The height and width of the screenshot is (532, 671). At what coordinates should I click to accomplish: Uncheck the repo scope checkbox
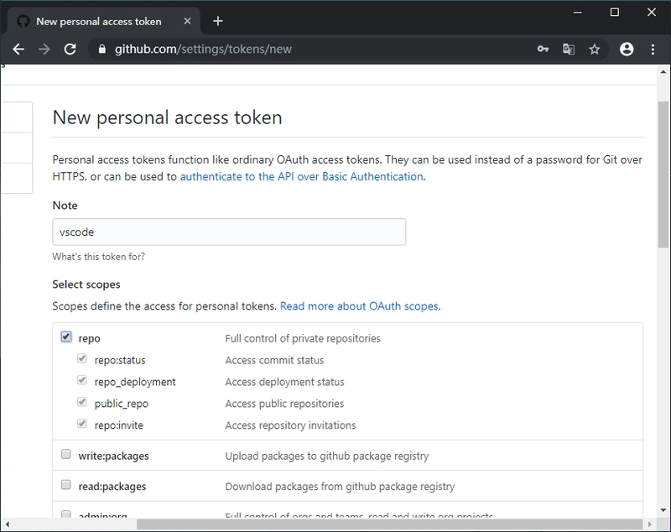[66, 336]
